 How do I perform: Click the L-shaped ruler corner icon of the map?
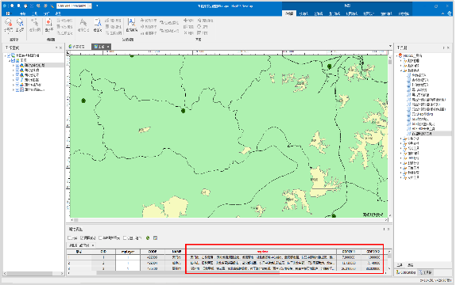click(x=68, y=52)
